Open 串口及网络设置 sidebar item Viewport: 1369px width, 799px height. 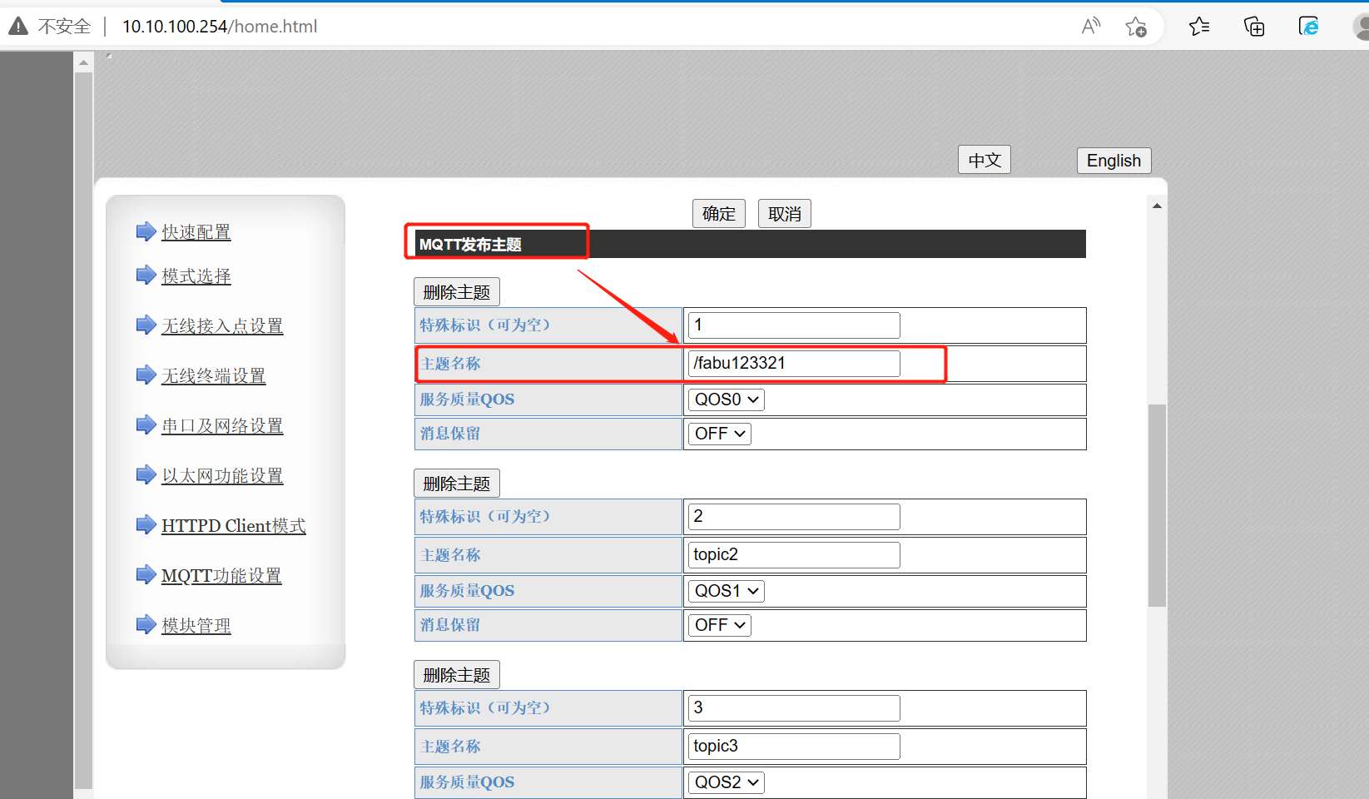(222, 425)
